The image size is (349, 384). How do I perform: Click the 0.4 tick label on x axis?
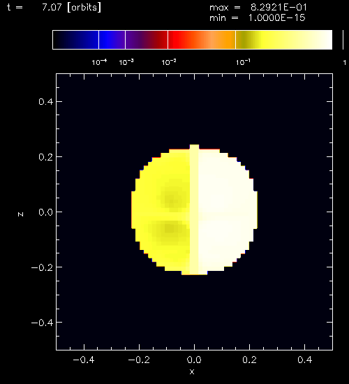[x=305, y=360]
